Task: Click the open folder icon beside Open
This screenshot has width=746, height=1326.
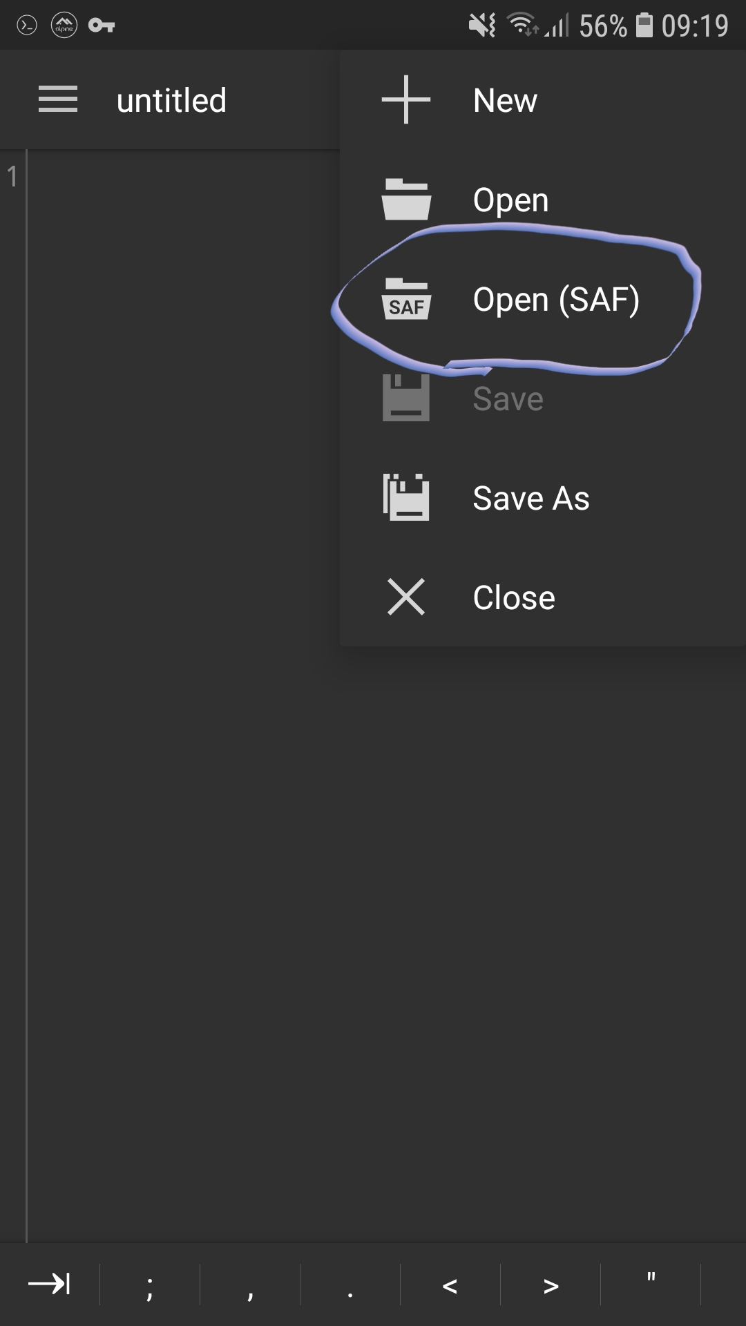Action: pyautogui.click(x=405, y=198)
